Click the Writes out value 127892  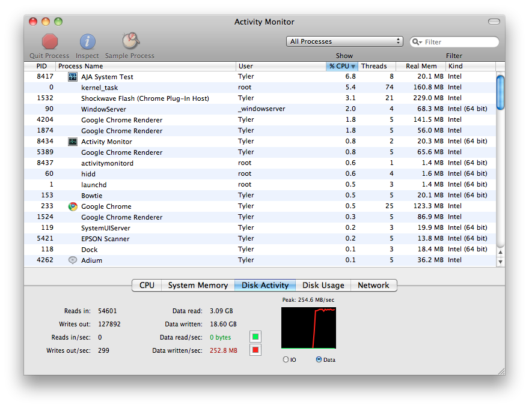coord(109,324)
